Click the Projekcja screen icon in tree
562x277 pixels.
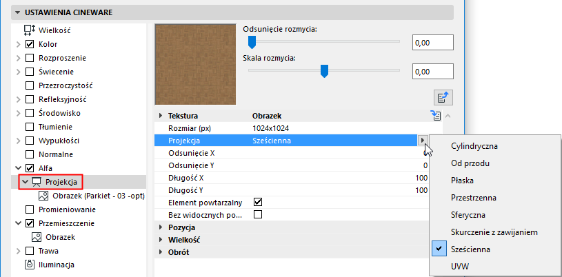(36, 182)
